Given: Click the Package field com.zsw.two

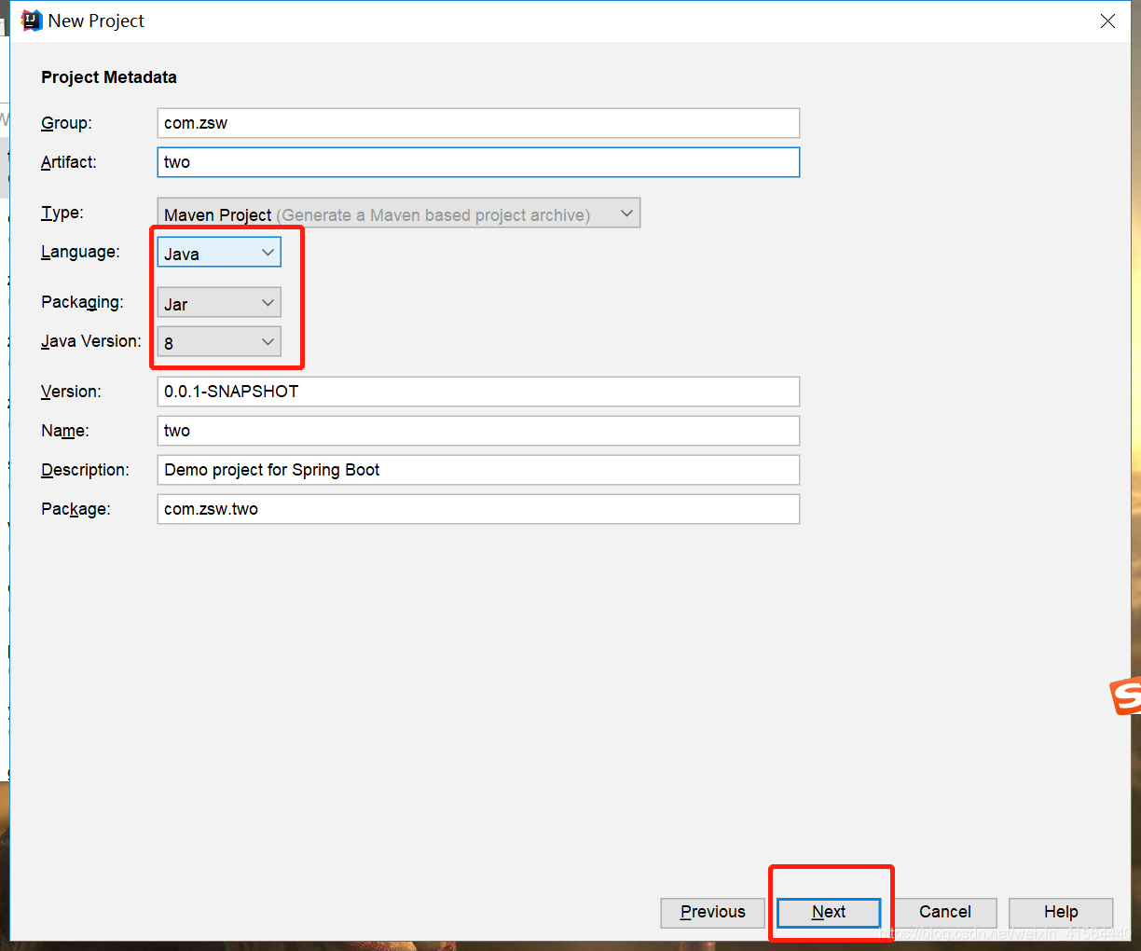Looking at the screenshot, I should point(478,509).
